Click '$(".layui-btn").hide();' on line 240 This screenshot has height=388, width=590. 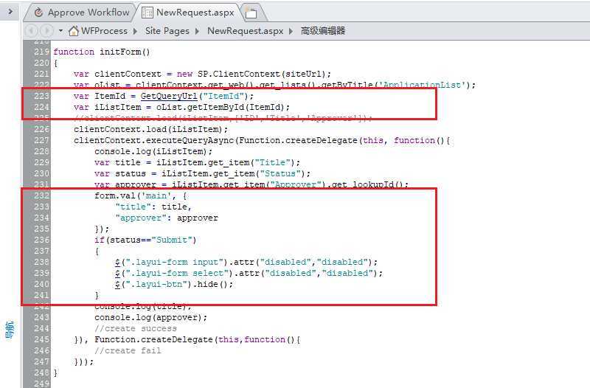pyautogui.click(x=174, y=284)
